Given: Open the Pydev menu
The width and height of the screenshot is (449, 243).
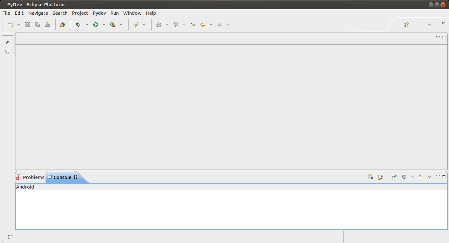Looking at the screenshot, I should tap(99, 13).
